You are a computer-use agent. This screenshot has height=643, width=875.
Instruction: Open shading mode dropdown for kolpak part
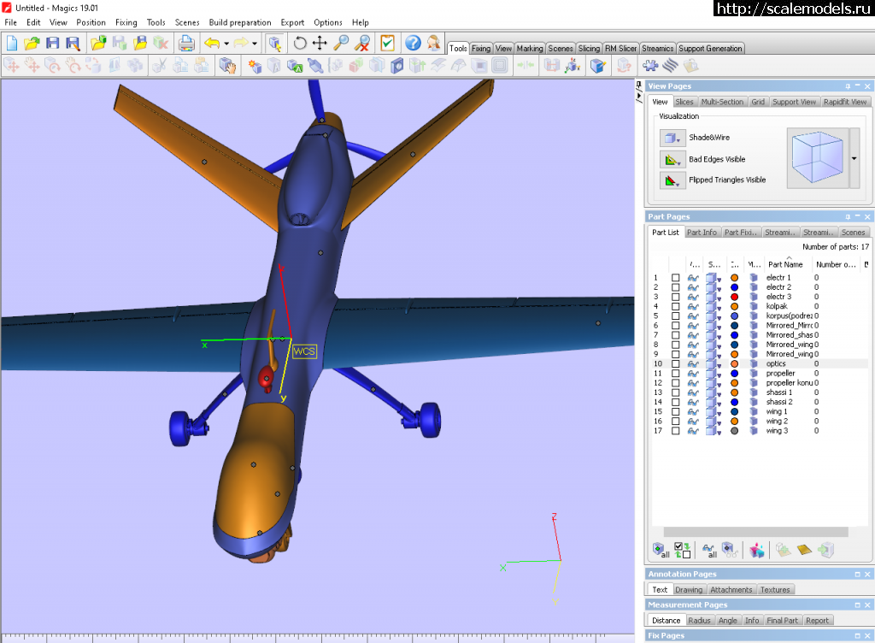click(719, 307)
